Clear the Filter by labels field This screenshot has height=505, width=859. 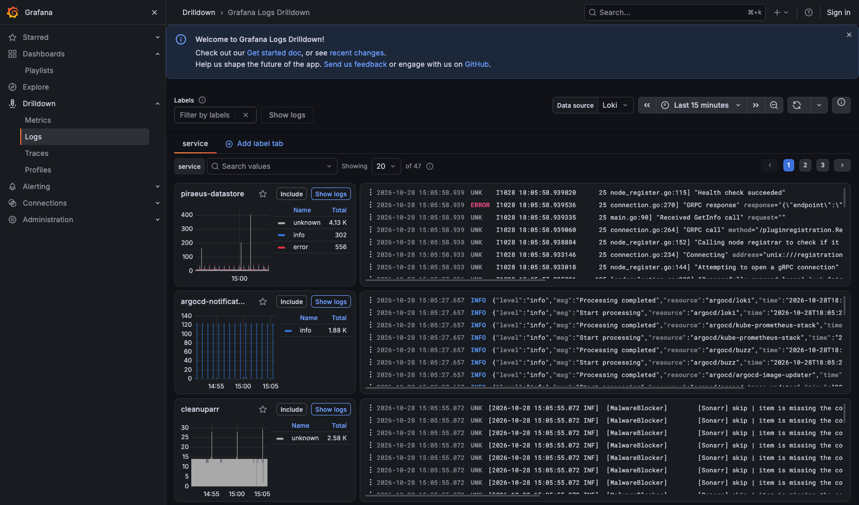pyautogui.click(x=246, y=115)
